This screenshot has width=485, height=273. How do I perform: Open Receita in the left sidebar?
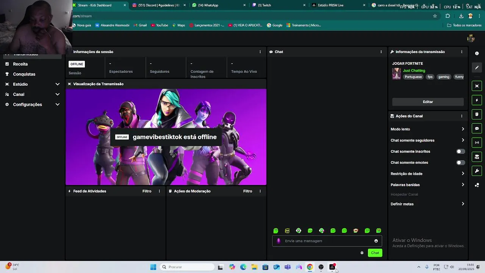20,64
